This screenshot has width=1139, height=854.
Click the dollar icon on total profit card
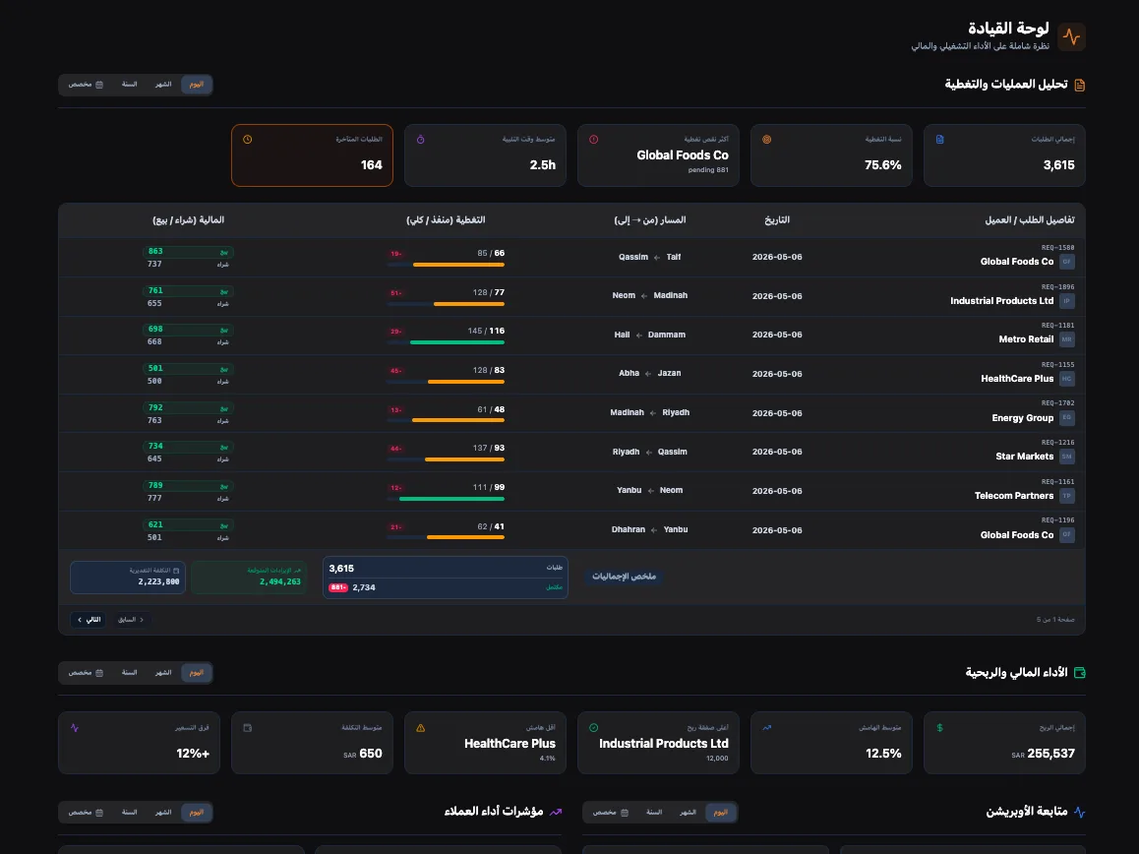(940, 727)
